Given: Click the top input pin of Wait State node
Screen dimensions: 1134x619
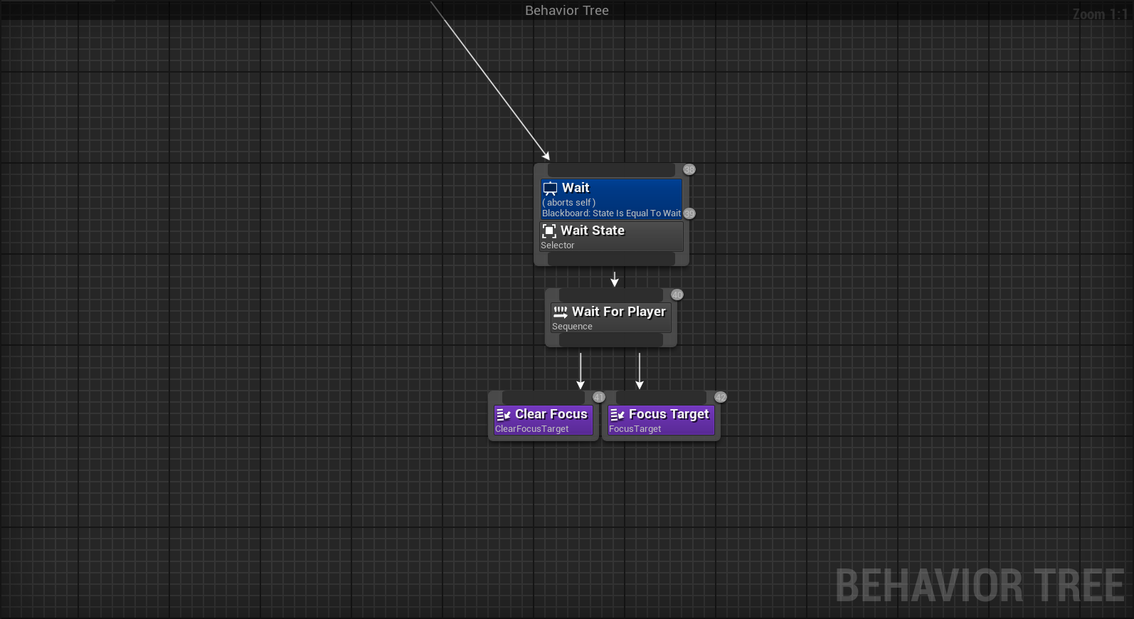Looking at the screenshot, I should (611, 170).
